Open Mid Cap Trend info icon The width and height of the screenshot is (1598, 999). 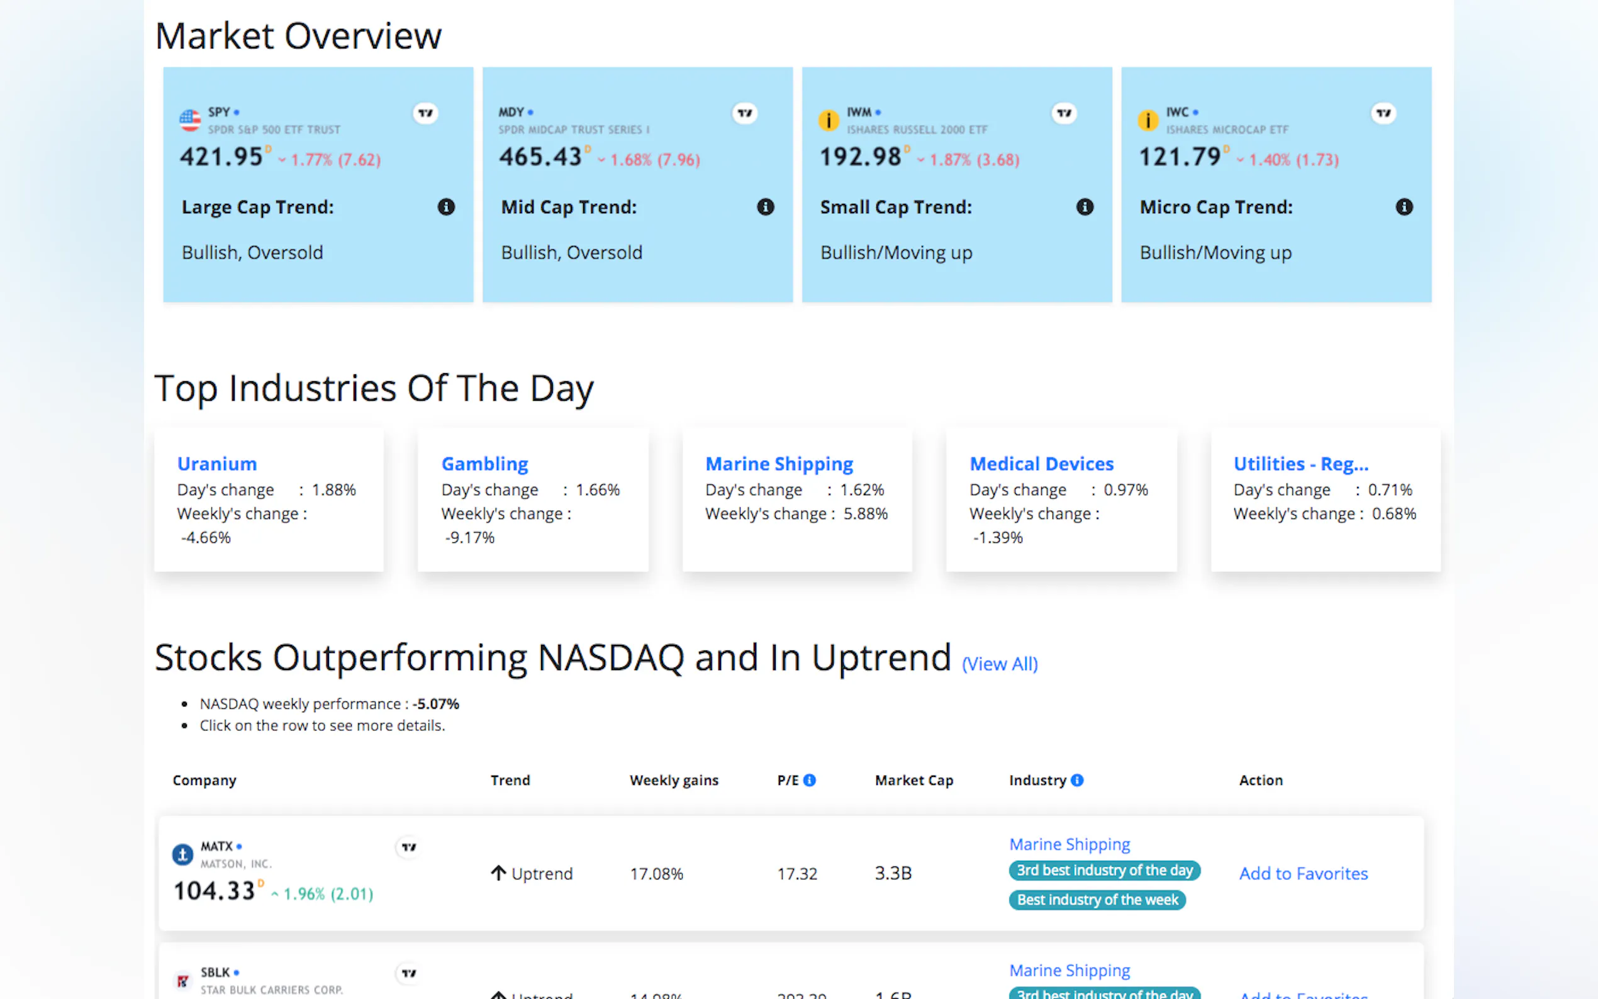[765, 207]
